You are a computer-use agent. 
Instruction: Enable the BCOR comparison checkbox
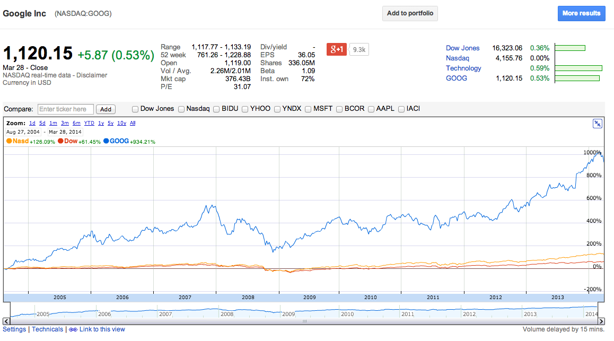tap(339, 109)
